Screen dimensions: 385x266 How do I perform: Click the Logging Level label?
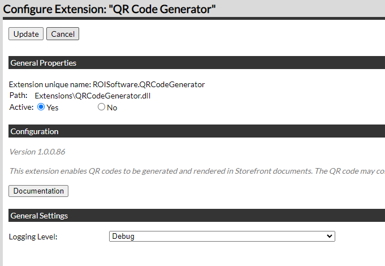(33, 237)
